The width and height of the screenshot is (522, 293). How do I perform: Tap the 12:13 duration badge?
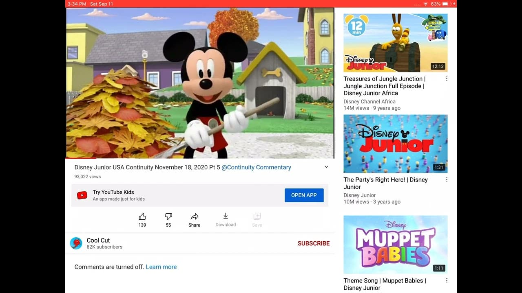[438, 66]
